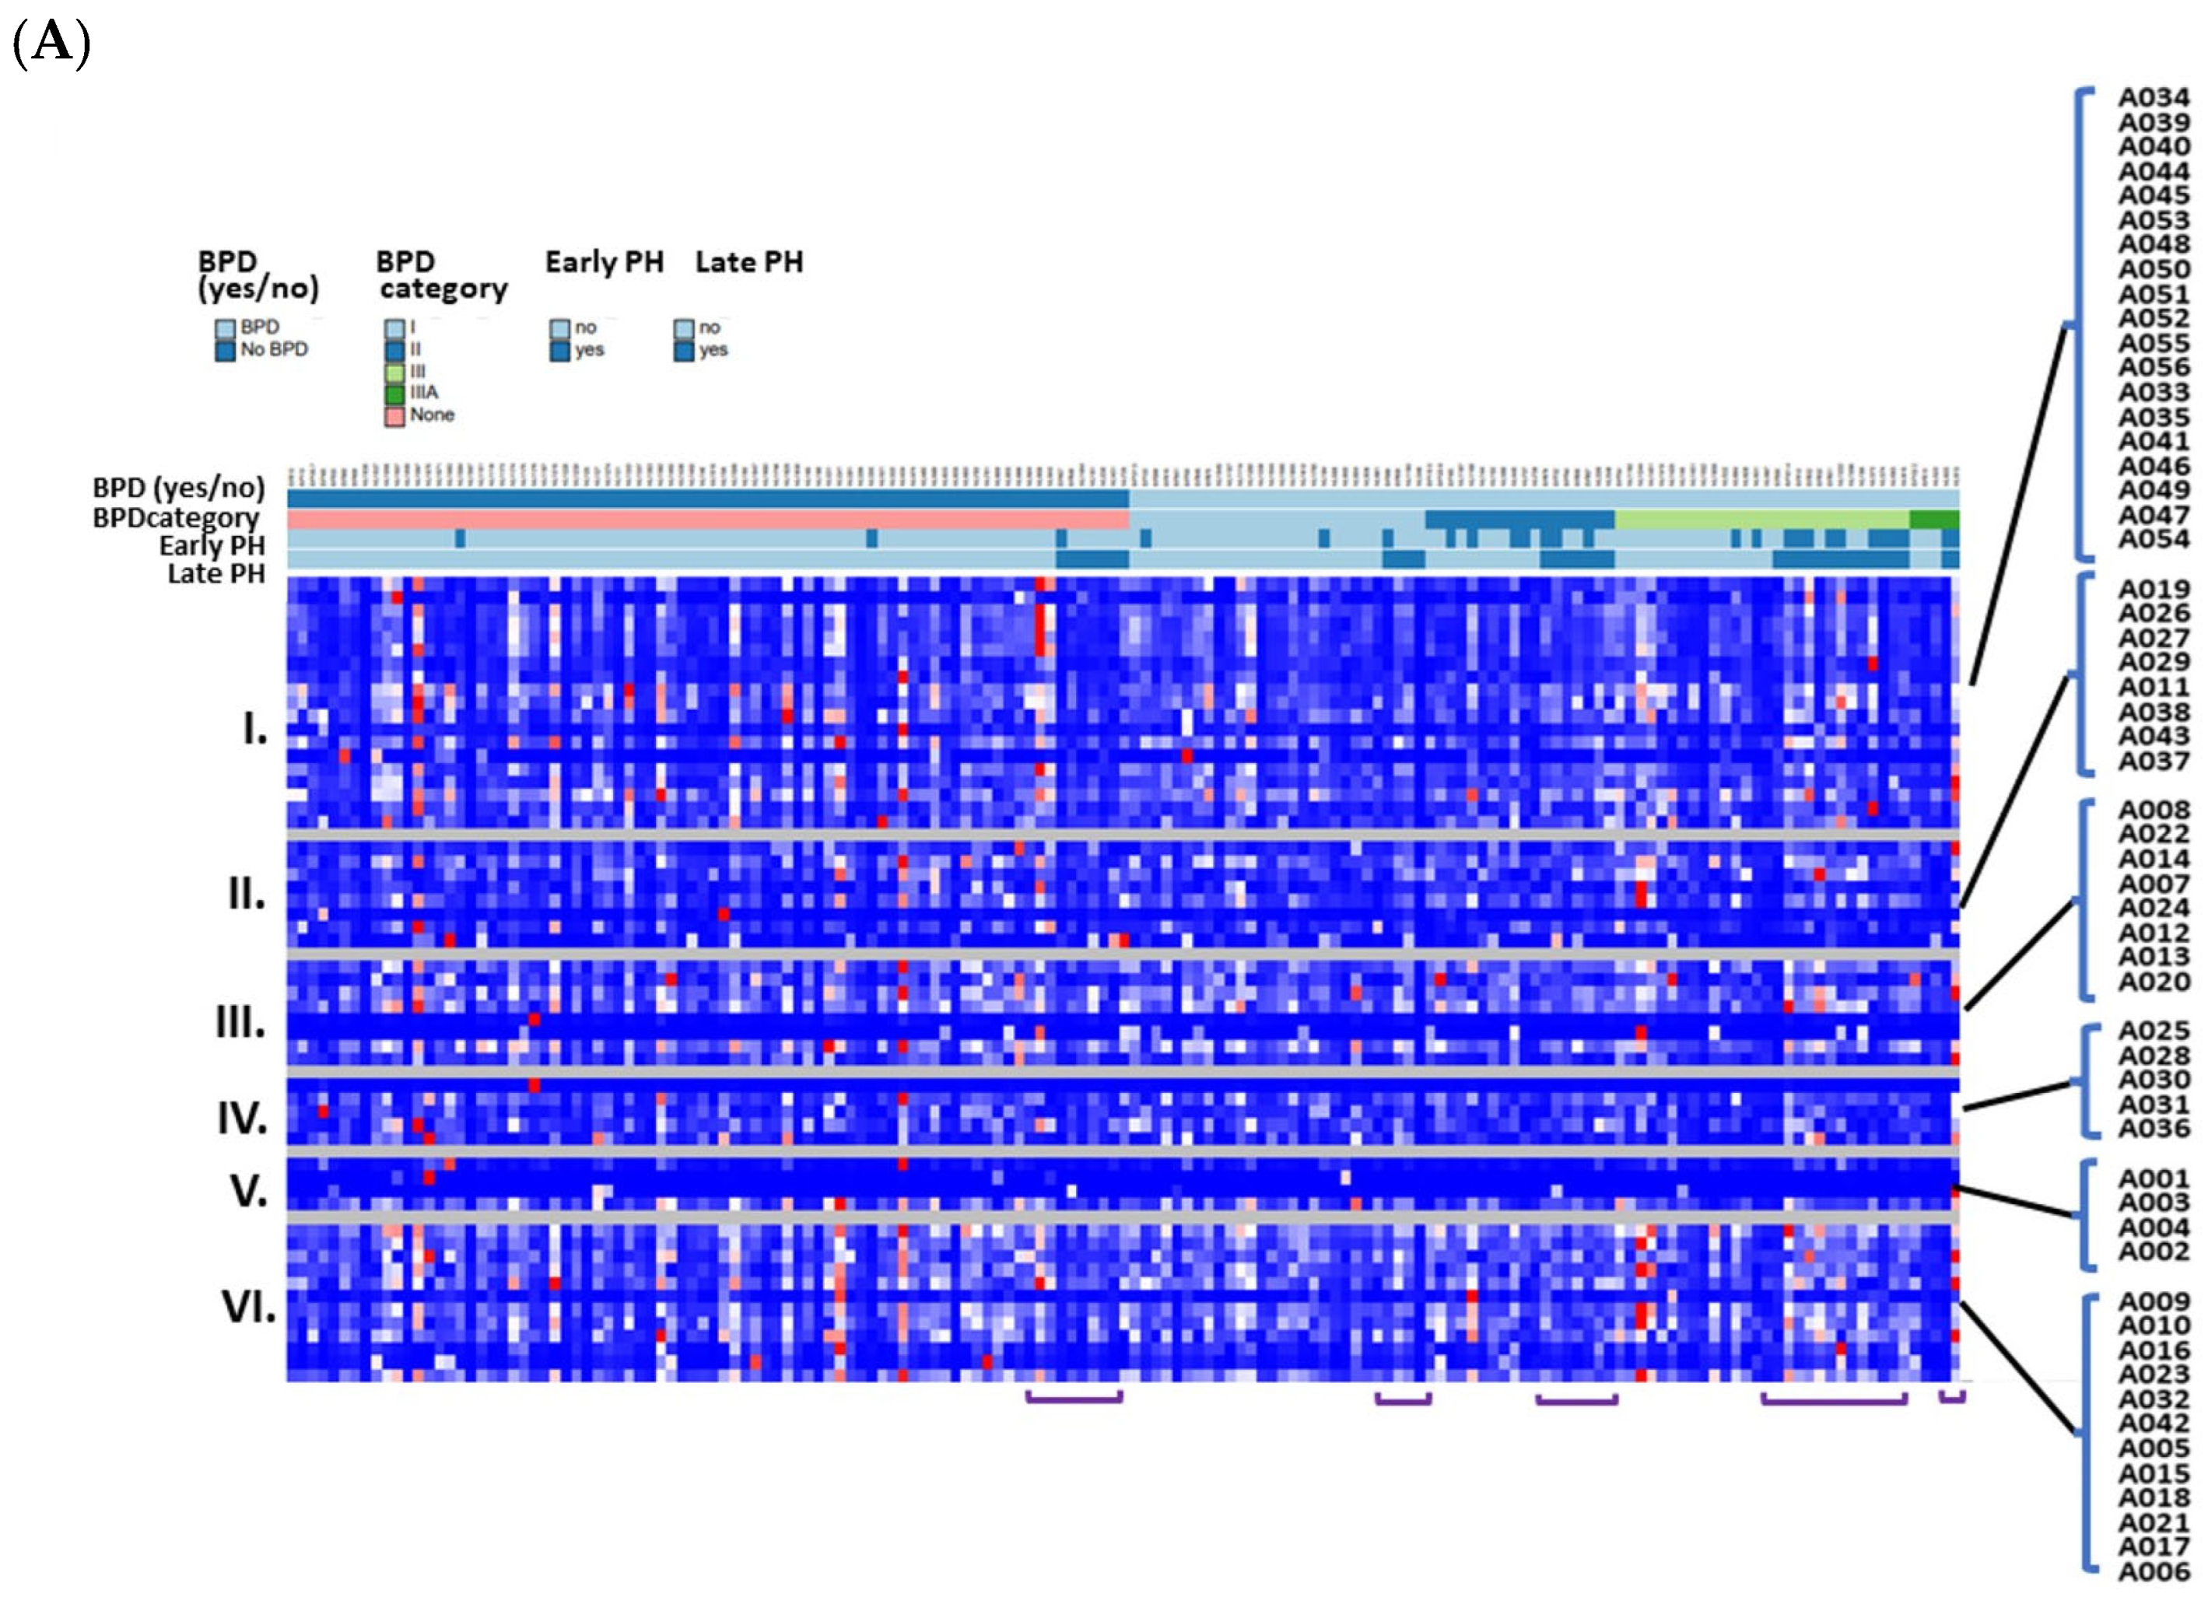Click the dark green IIIA legend swatch

(x=394, y=394)
